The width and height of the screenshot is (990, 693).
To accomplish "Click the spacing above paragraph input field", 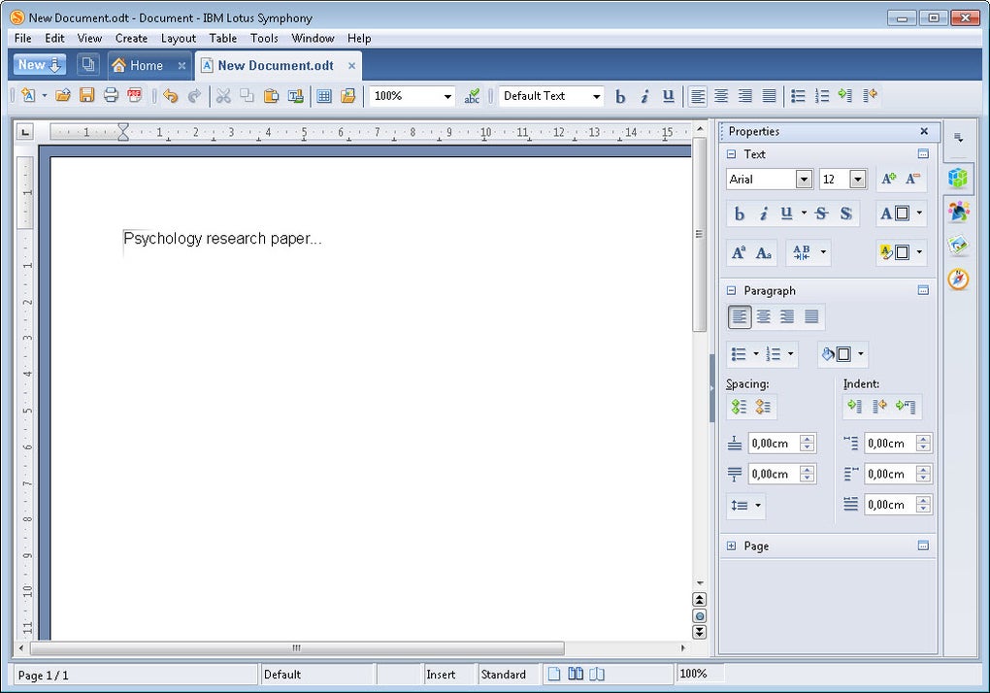I will pyautogui.click(x=774, y=443).
